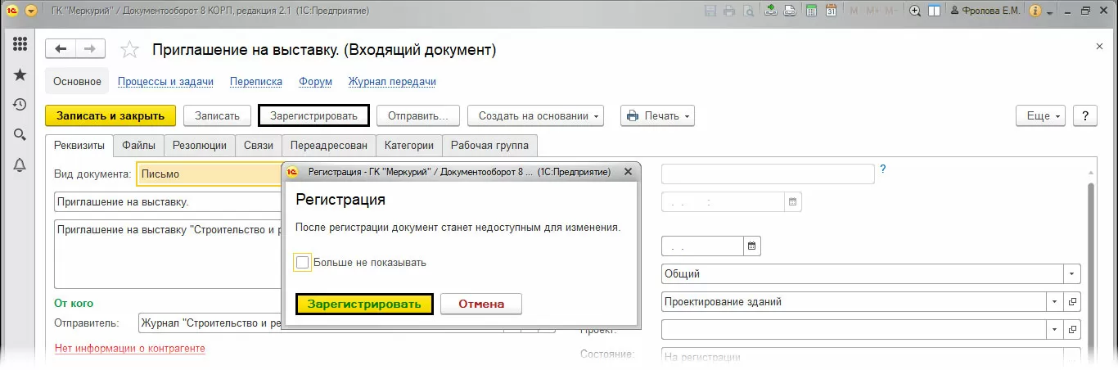
Task: Click the ? help button next to Еще
Action: tap(1084, 115)
